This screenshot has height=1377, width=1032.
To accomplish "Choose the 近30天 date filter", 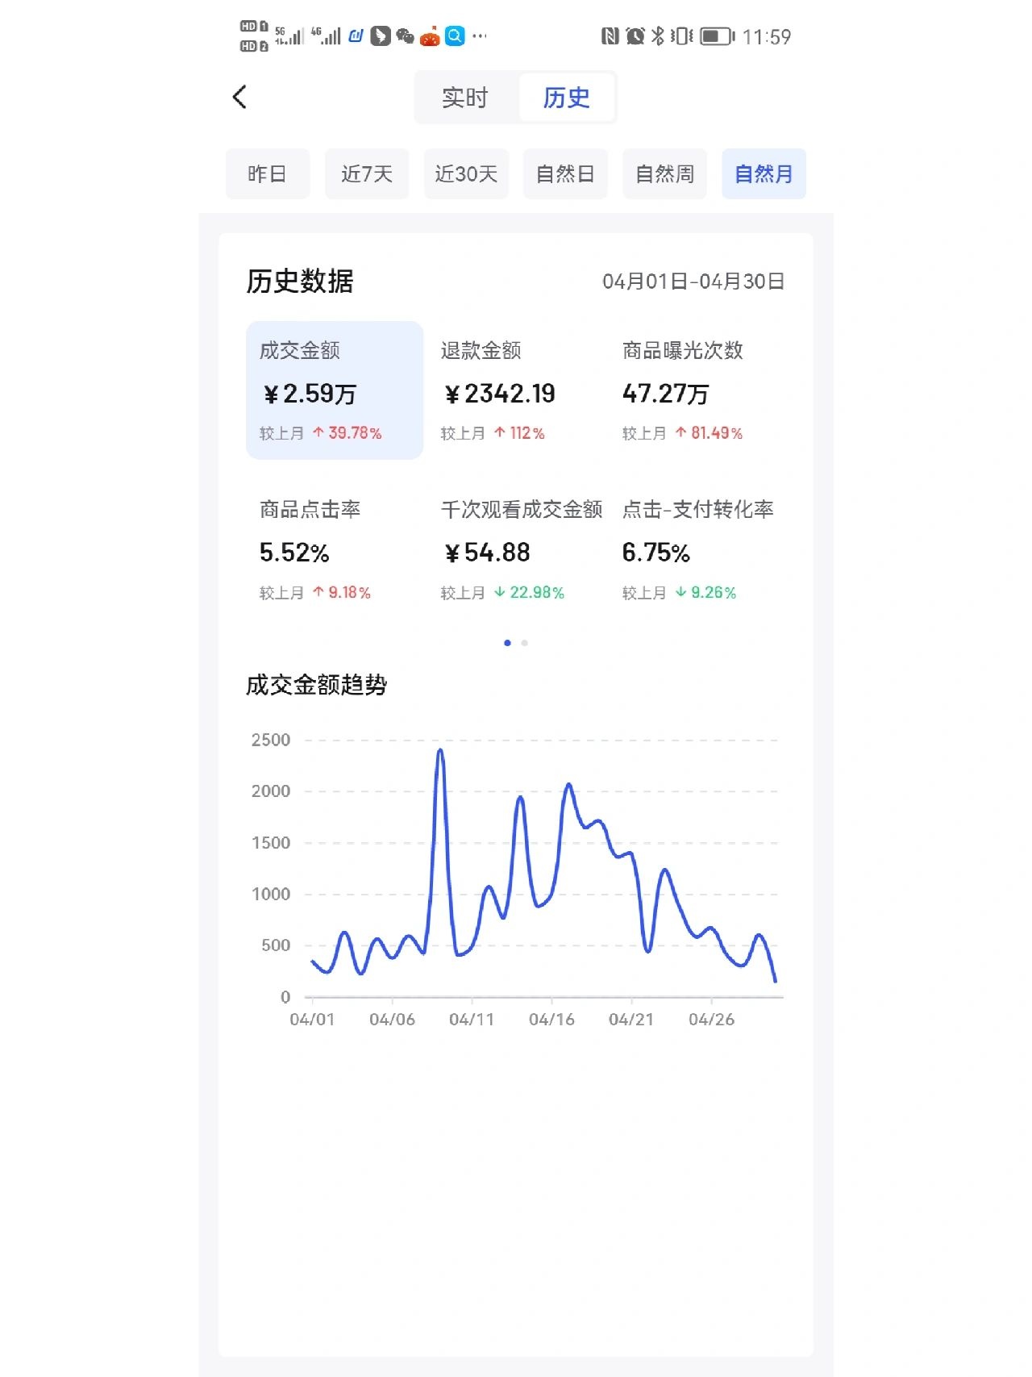I will coord(466,173).
